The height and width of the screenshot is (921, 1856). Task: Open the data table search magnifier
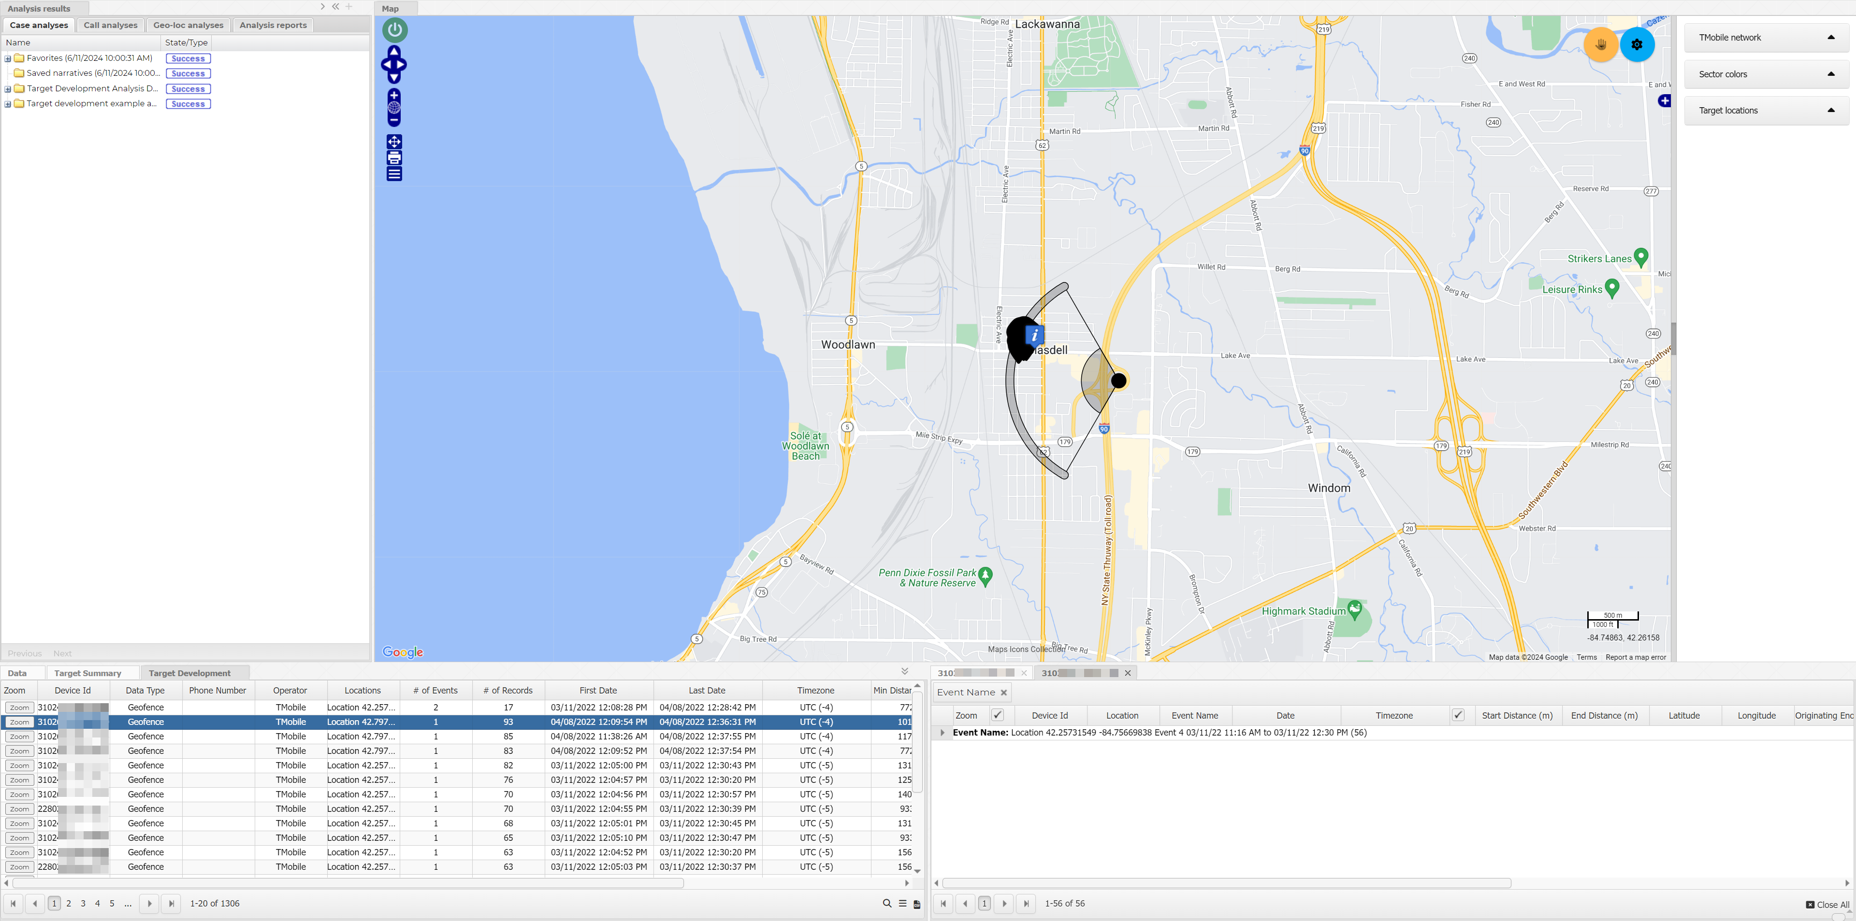[887, 904]
